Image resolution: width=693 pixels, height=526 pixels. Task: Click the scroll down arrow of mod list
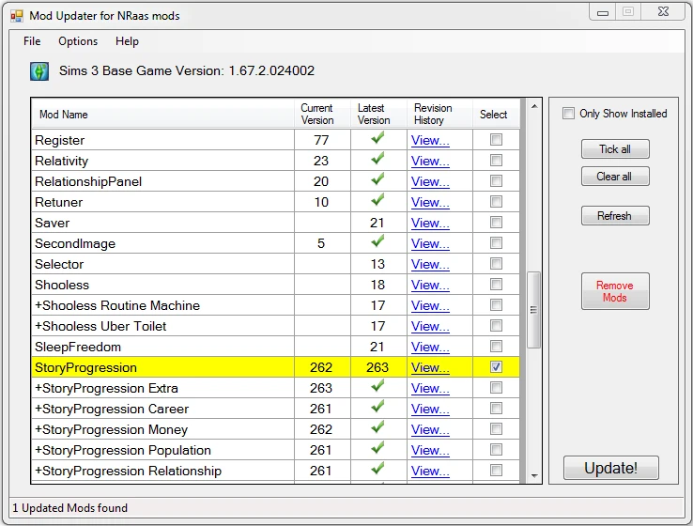(534, 475)
